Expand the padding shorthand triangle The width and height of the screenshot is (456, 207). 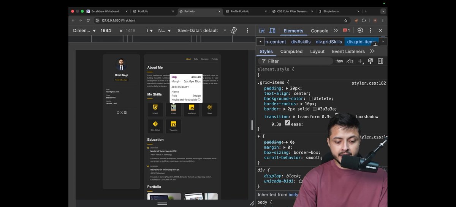288,88
